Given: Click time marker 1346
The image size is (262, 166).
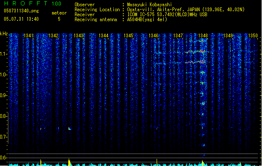Looking at the screenshot, I should tap(153, 36).
